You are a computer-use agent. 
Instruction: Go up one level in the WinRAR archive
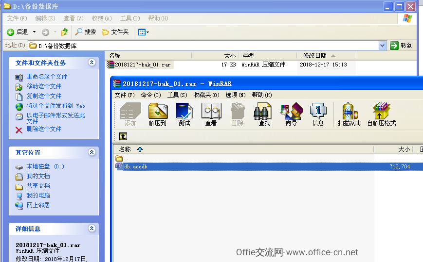coord(123,136)
